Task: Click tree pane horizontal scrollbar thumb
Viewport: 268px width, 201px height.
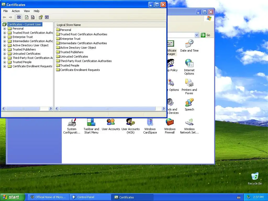Action: coord(23,109)
